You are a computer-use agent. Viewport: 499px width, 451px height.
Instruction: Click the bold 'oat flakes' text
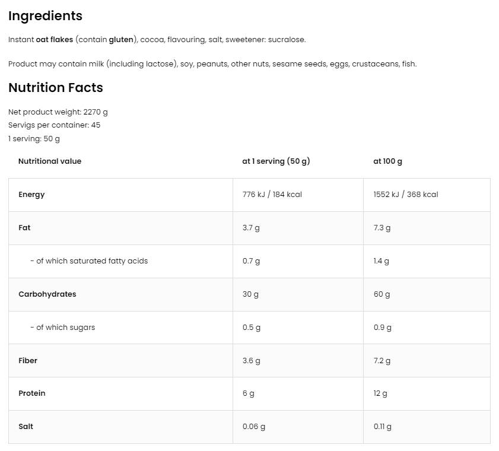tap(54, 40)
